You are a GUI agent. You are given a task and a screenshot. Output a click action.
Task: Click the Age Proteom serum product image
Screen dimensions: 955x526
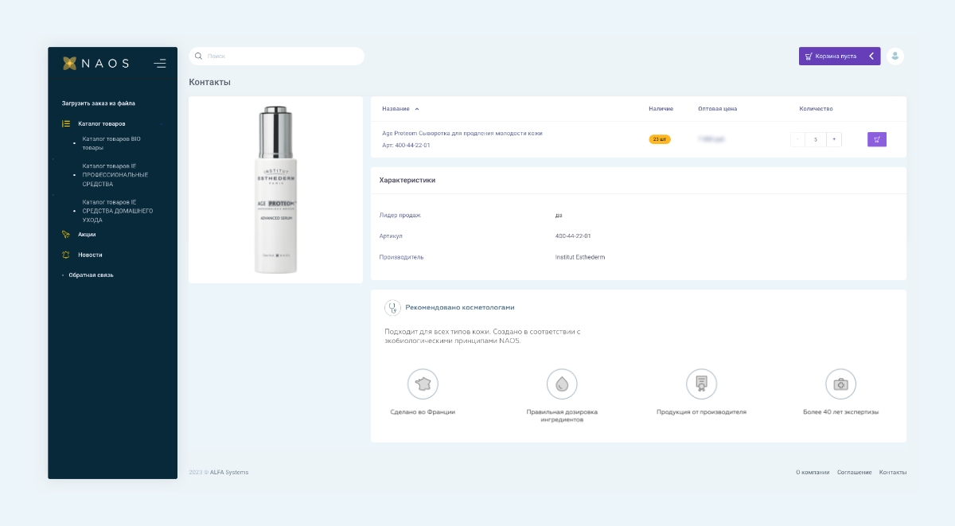tap(275, 189)
